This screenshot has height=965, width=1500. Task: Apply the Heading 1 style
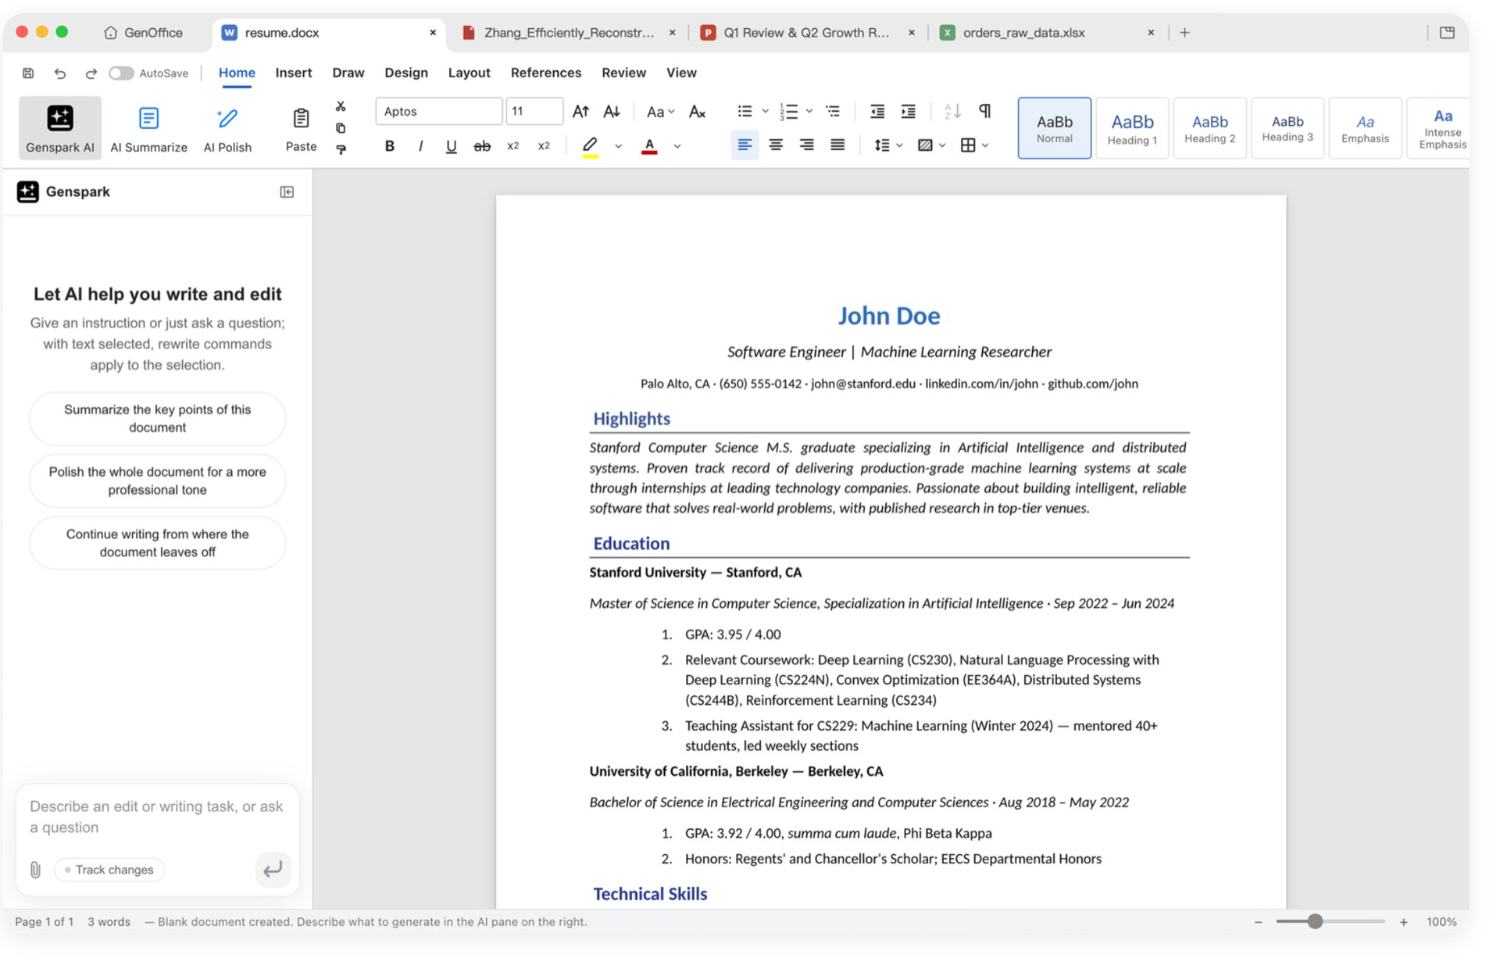[1131, 128]
